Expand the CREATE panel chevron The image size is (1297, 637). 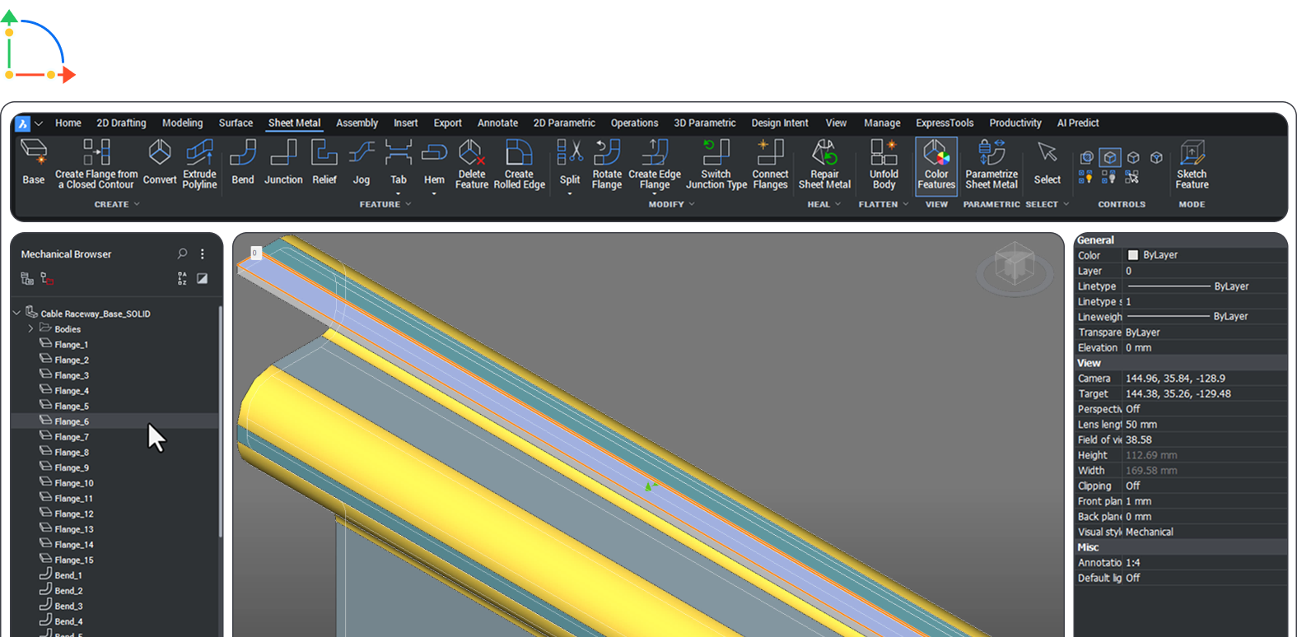point(137,204)
